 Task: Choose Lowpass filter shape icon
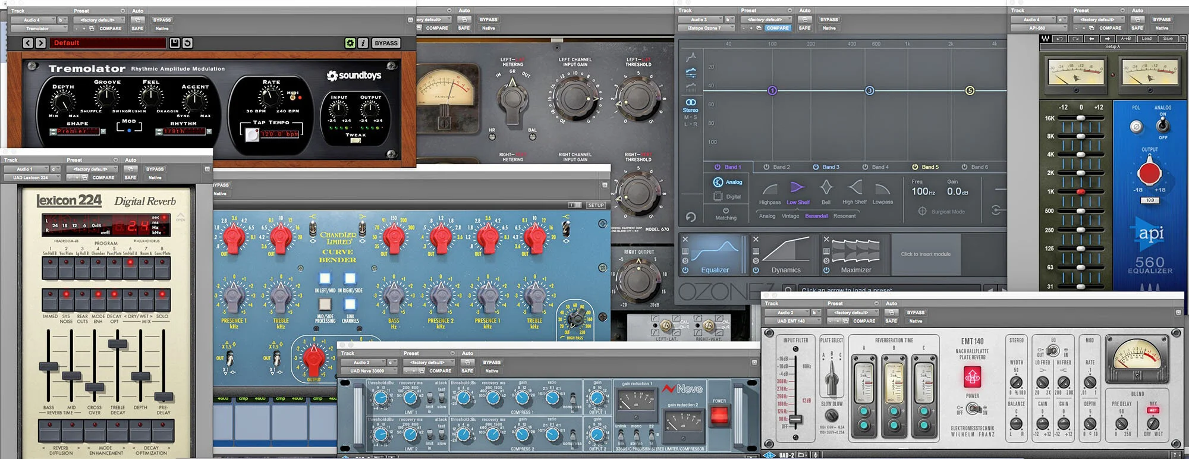(883, 190)
